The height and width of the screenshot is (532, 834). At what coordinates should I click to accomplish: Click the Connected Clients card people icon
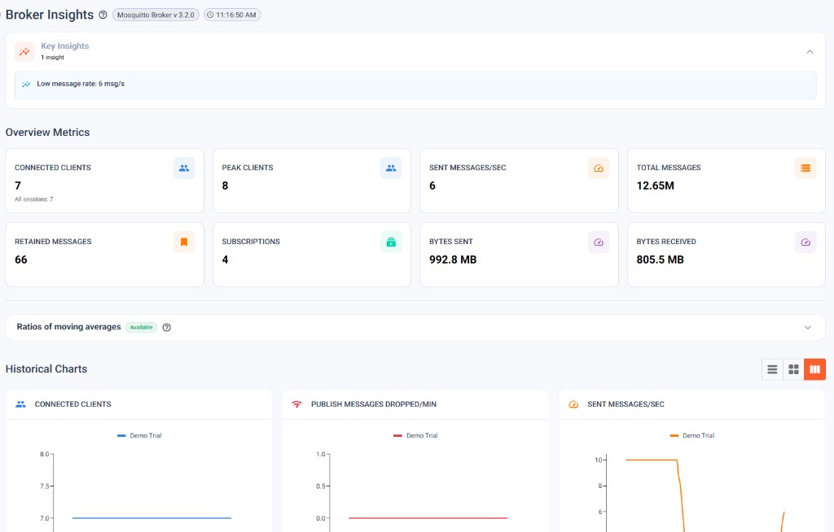(x=184, y=168)
